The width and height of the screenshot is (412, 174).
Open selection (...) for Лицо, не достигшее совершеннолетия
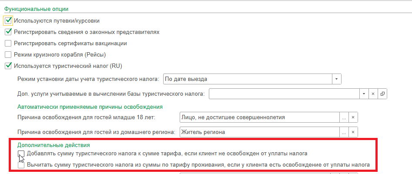[344, 117]
